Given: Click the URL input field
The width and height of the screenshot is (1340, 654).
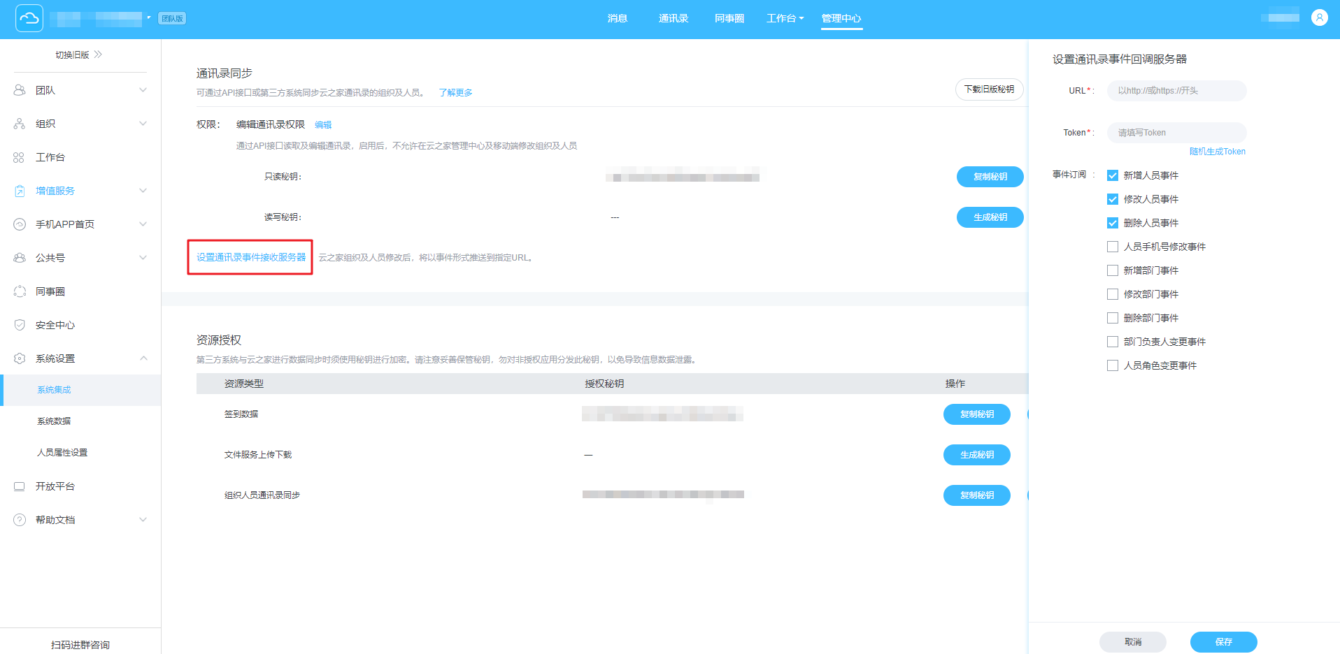Looking at the screenshot, I should (1176, 91).
